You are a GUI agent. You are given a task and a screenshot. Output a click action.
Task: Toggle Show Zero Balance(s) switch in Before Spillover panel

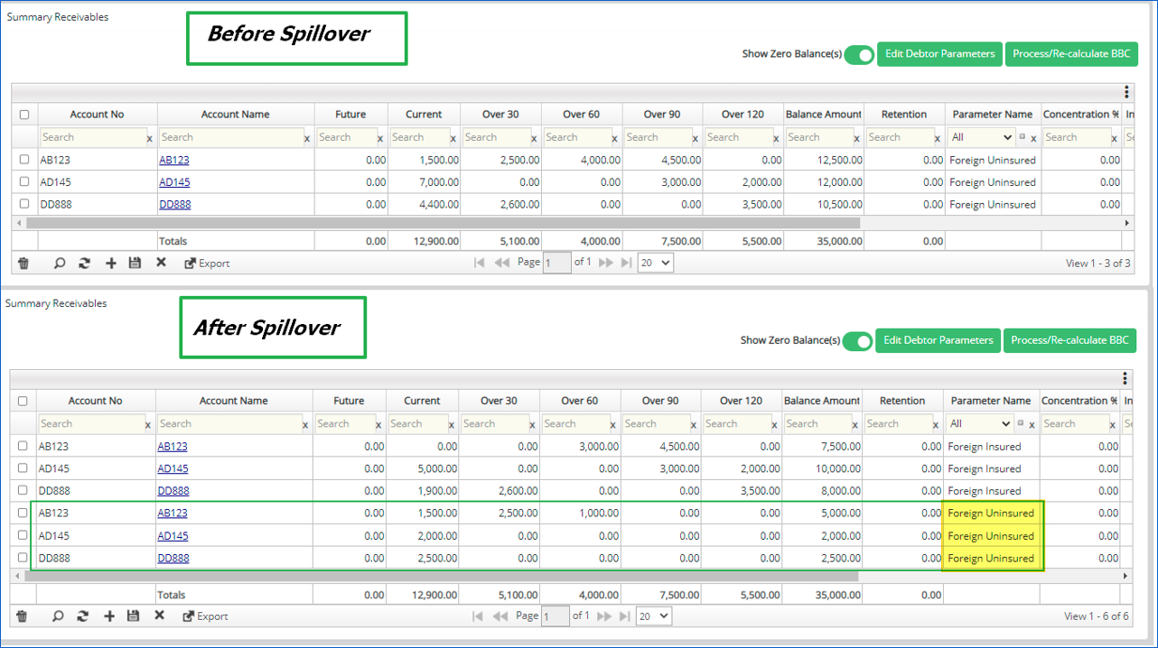(859, 54)
